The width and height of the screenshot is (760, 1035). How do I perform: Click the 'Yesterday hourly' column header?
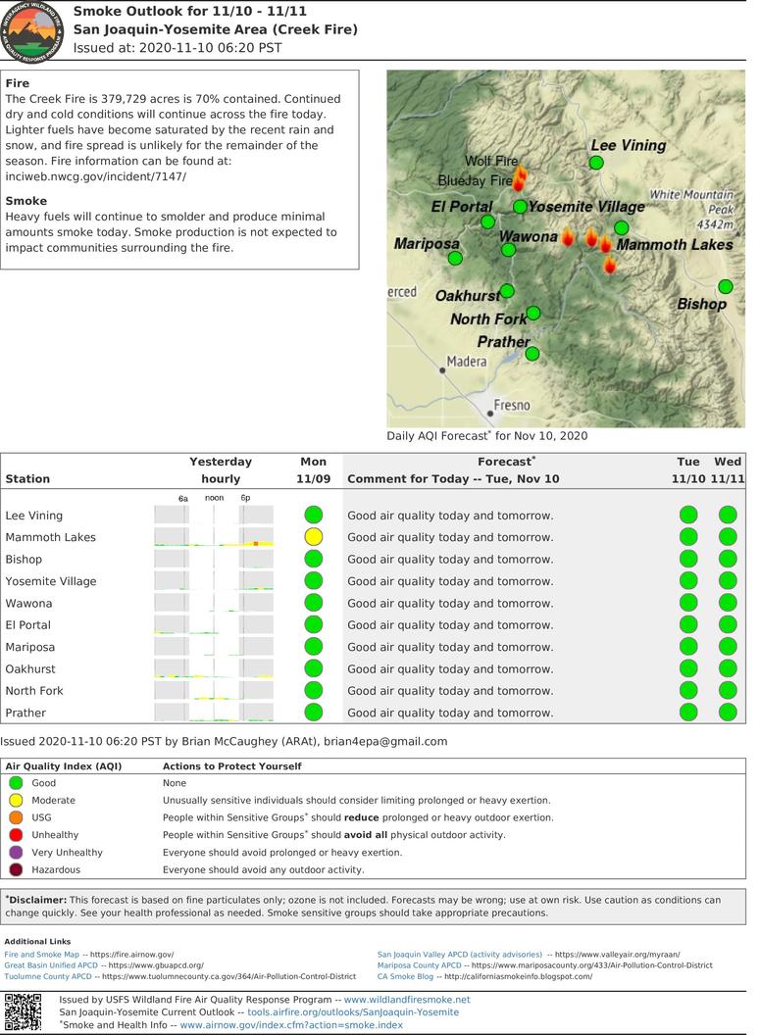tap(221, 470)
